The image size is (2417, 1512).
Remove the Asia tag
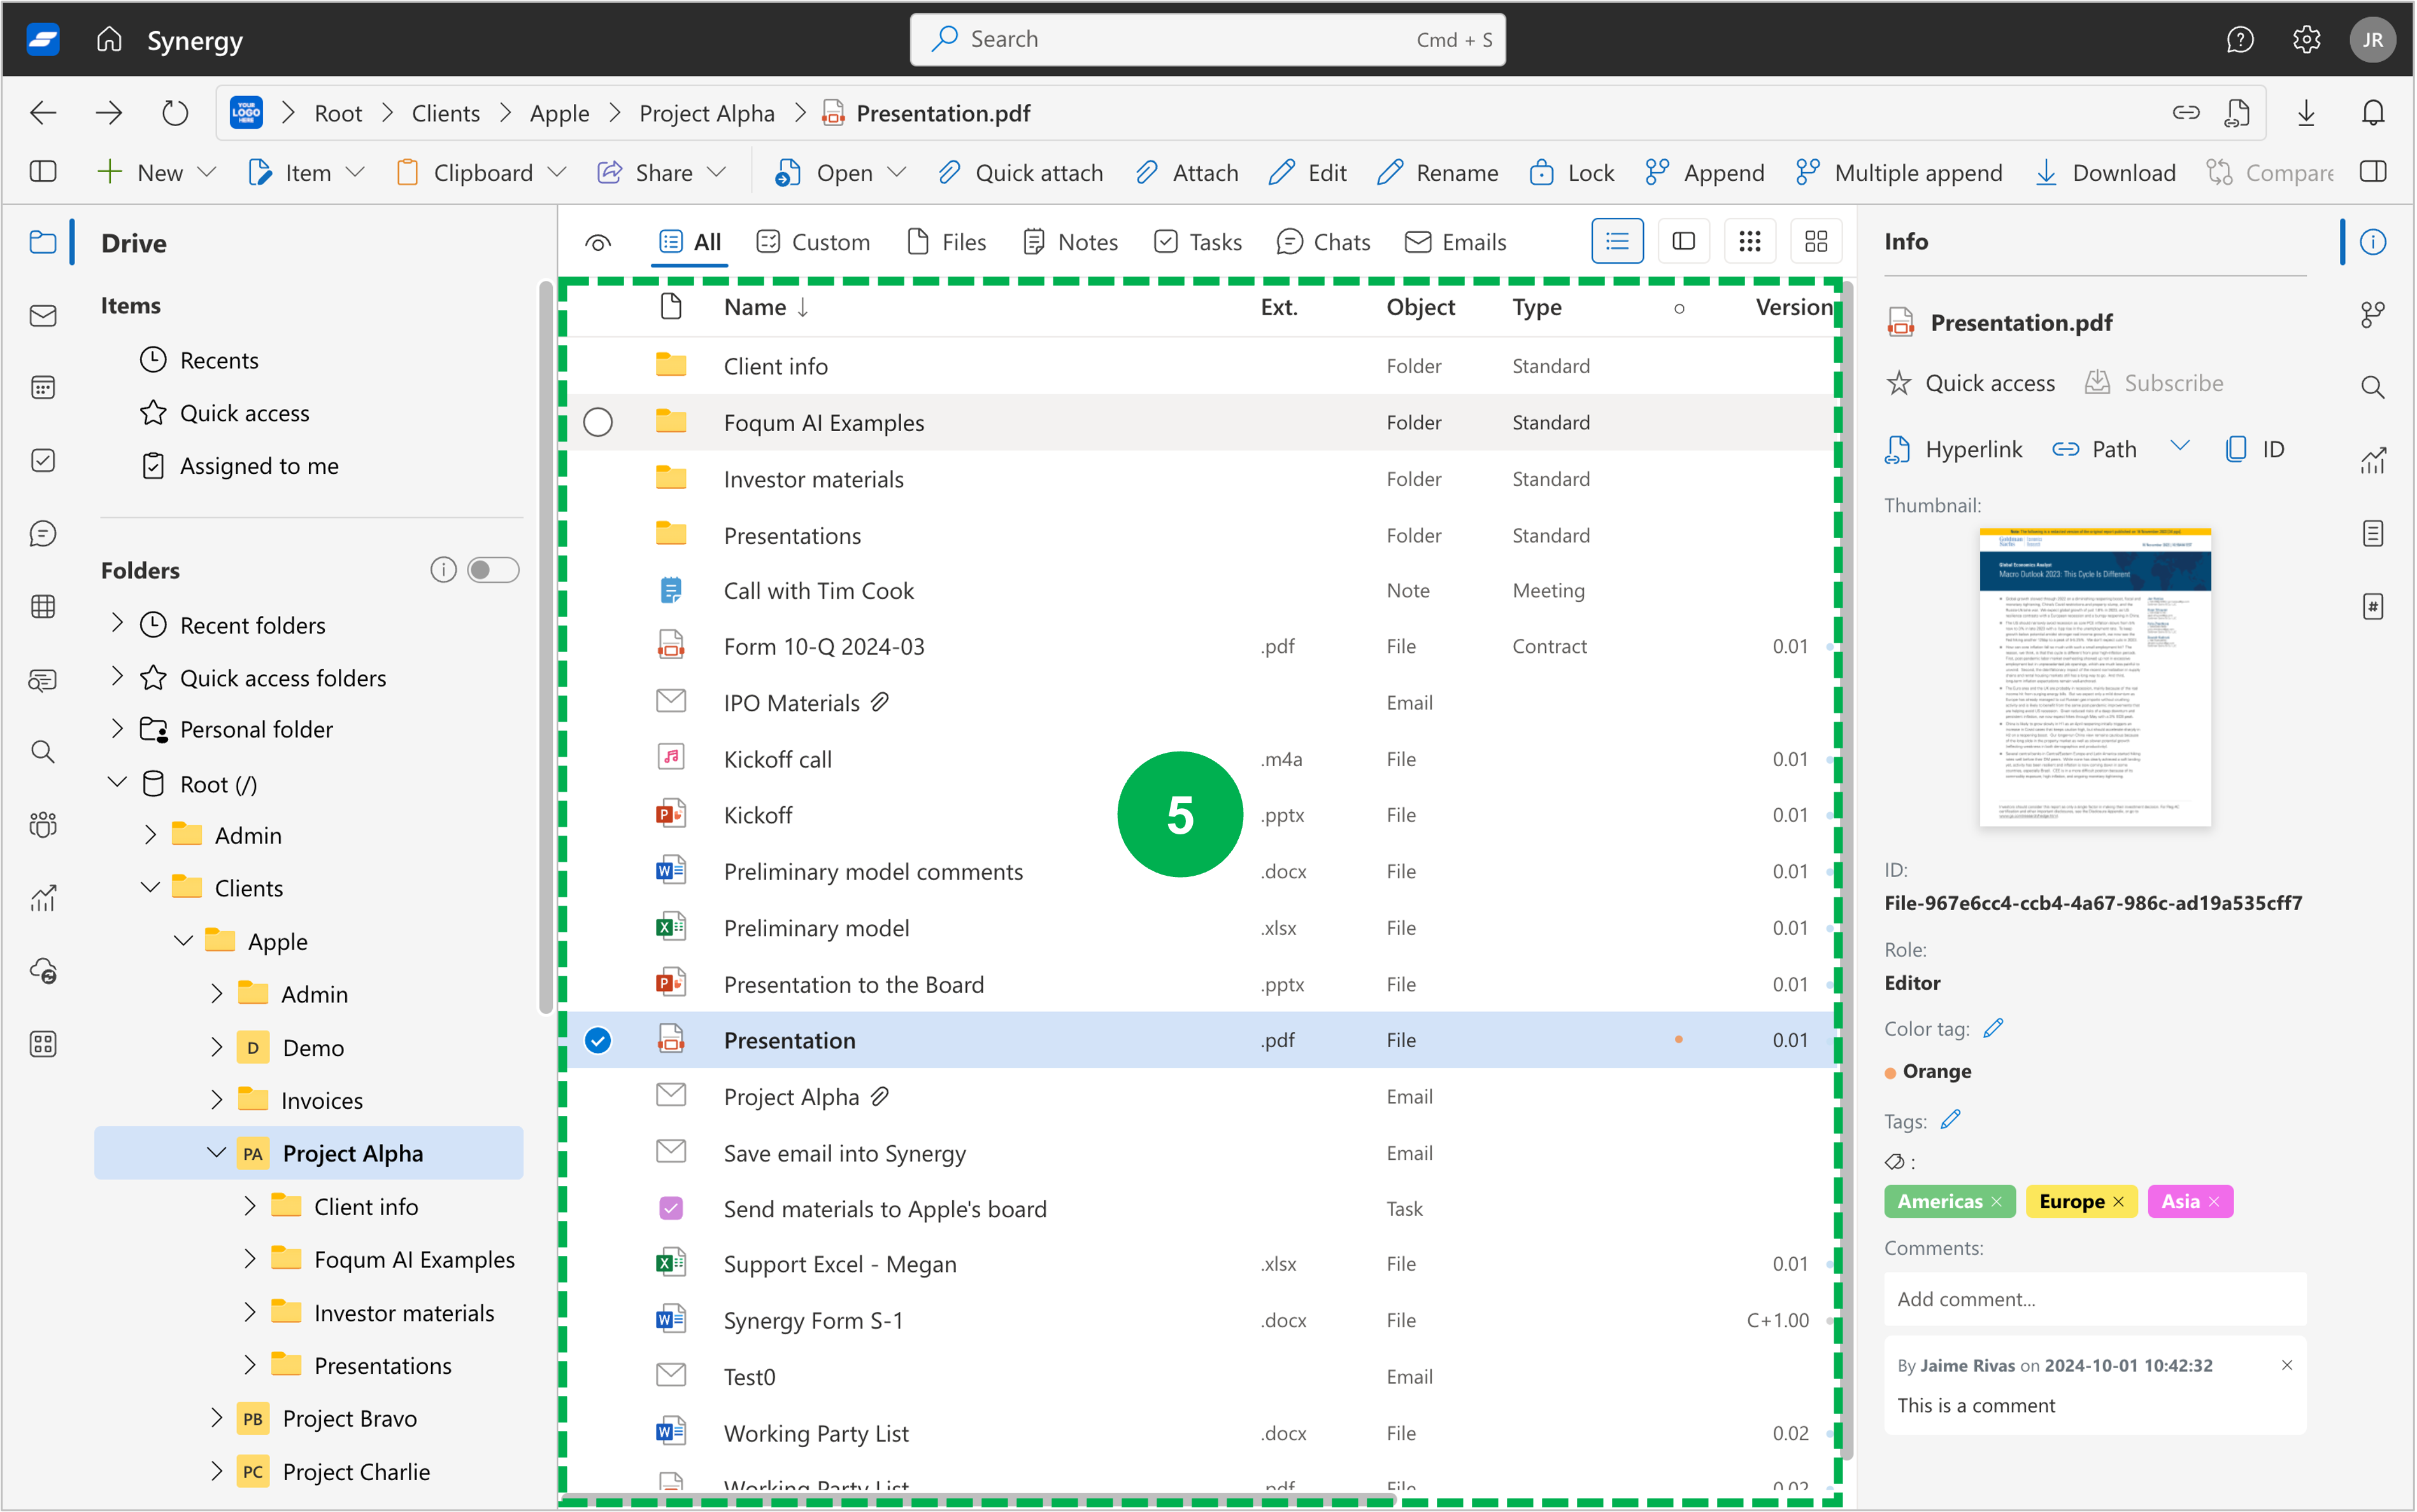(2214, 1201)
